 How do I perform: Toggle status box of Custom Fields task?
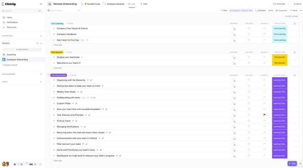54,103
